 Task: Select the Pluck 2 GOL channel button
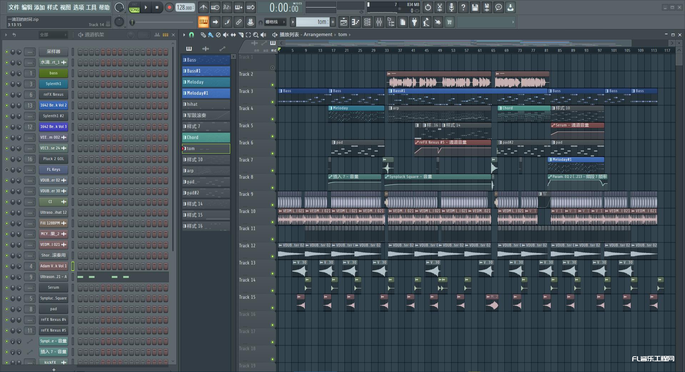pos(54,159)
